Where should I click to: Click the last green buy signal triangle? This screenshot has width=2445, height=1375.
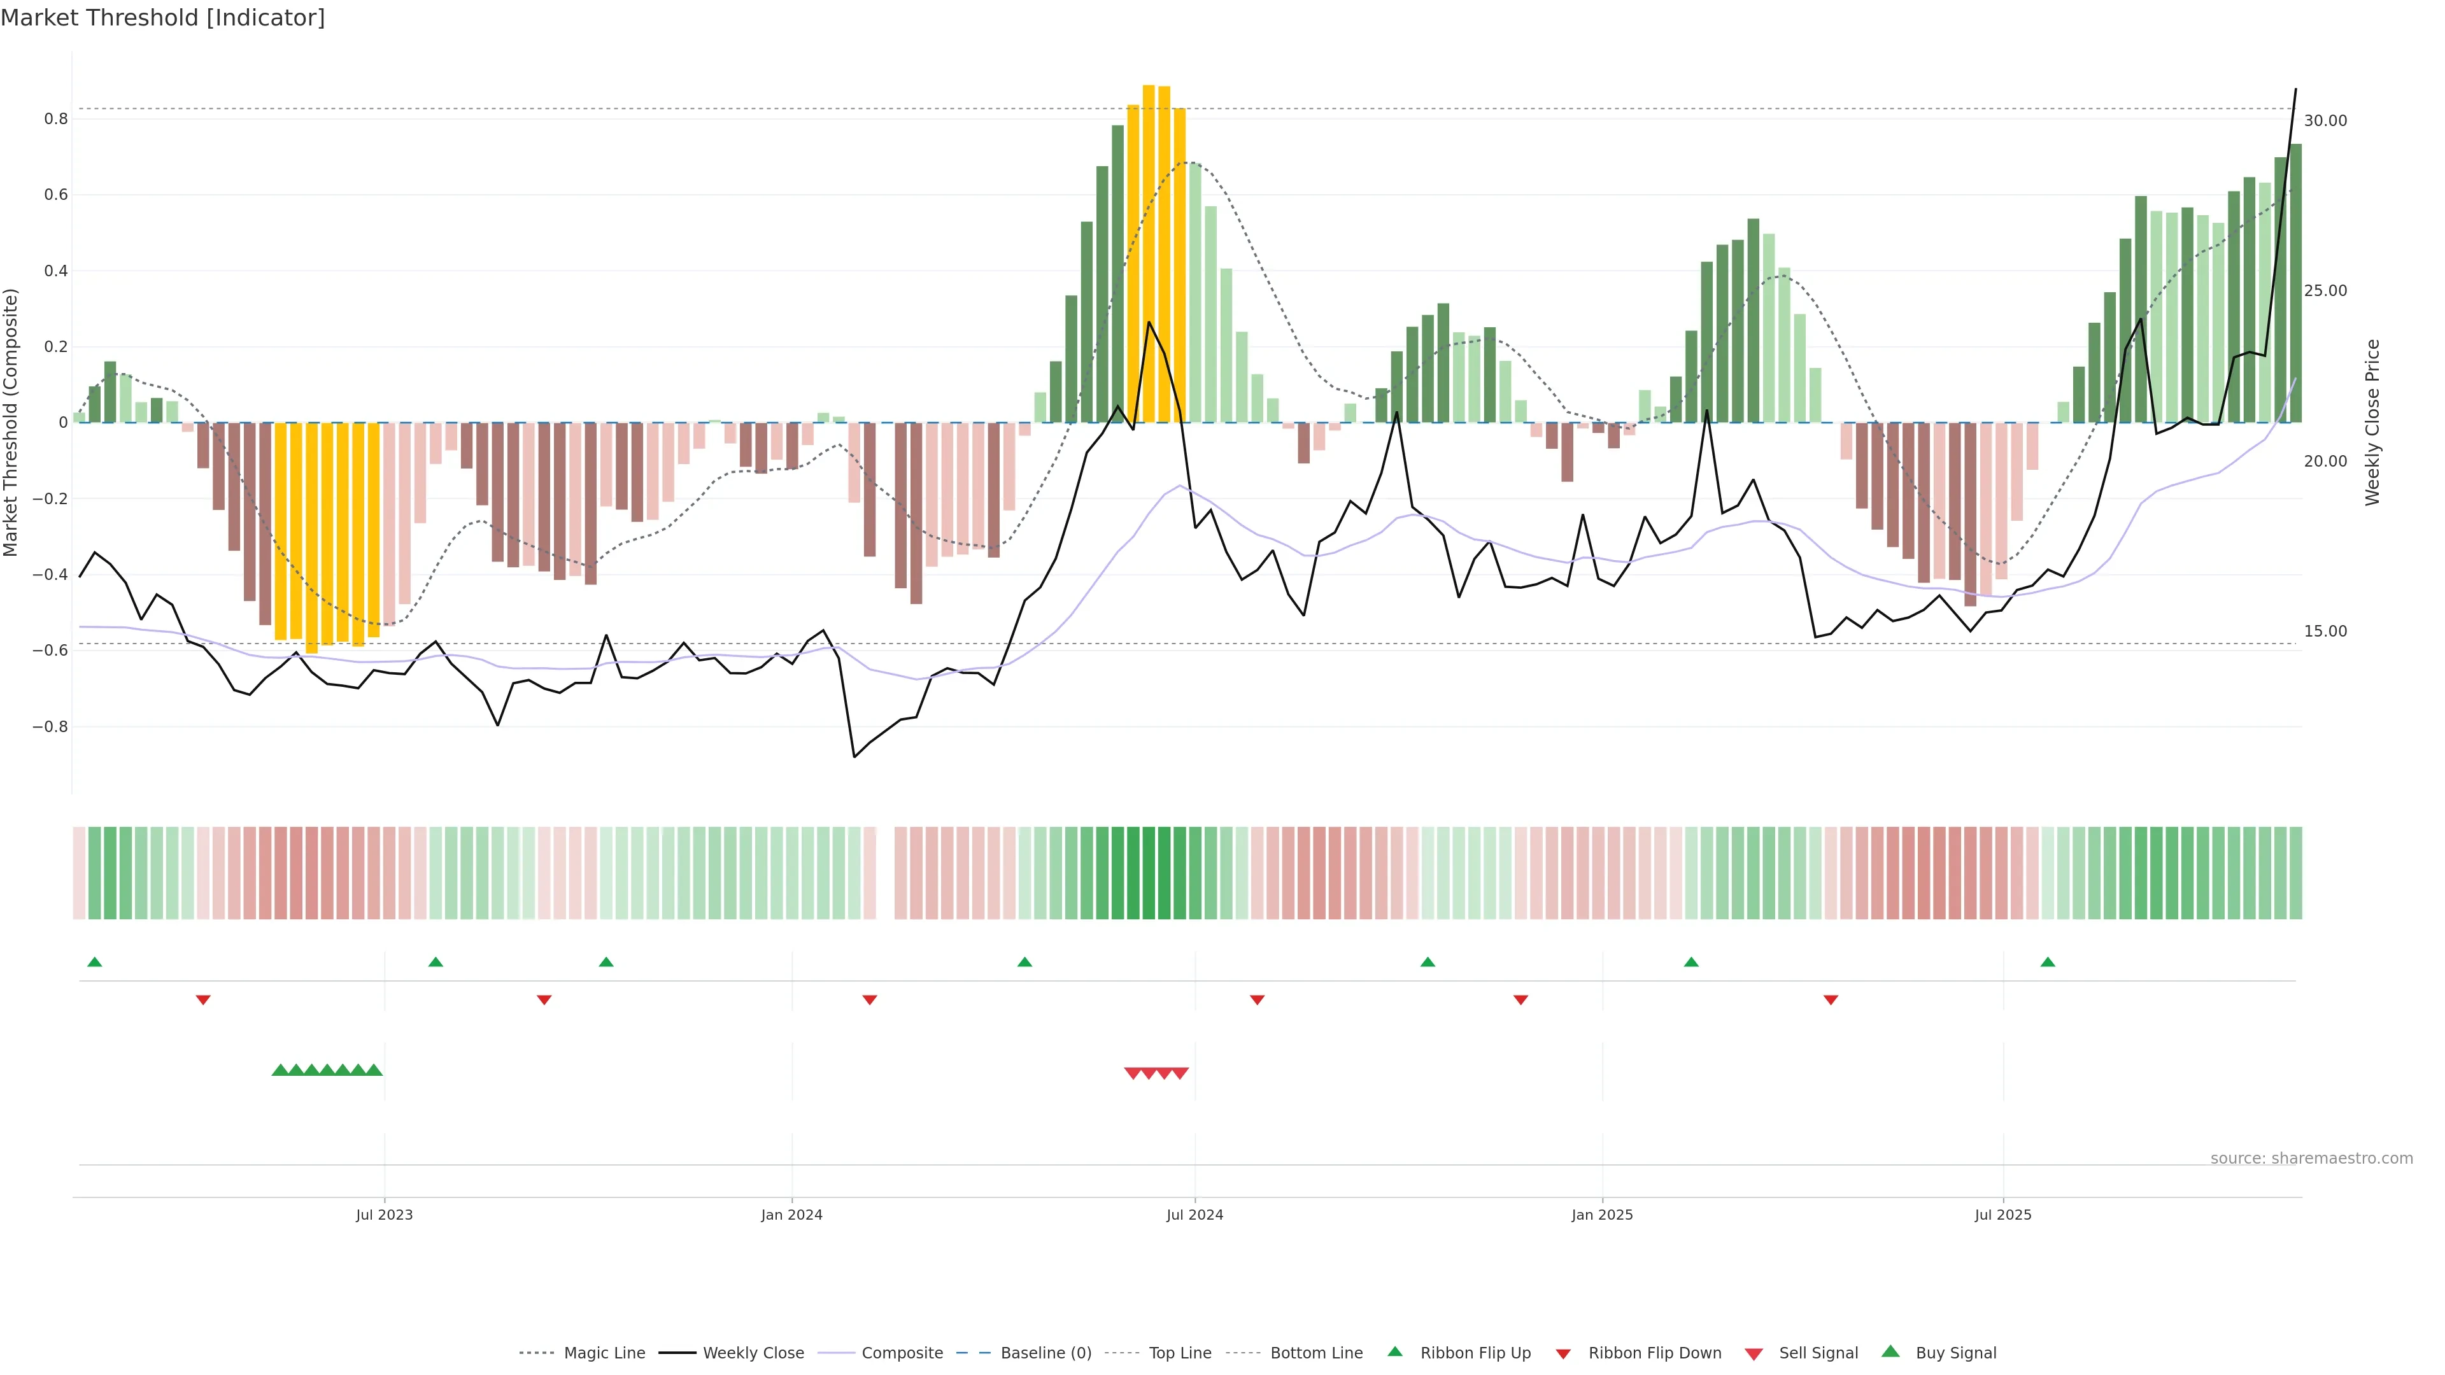click(374, 1070)
